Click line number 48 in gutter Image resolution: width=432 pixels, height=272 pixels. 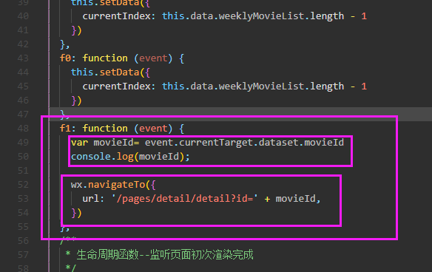coord(23,129)
